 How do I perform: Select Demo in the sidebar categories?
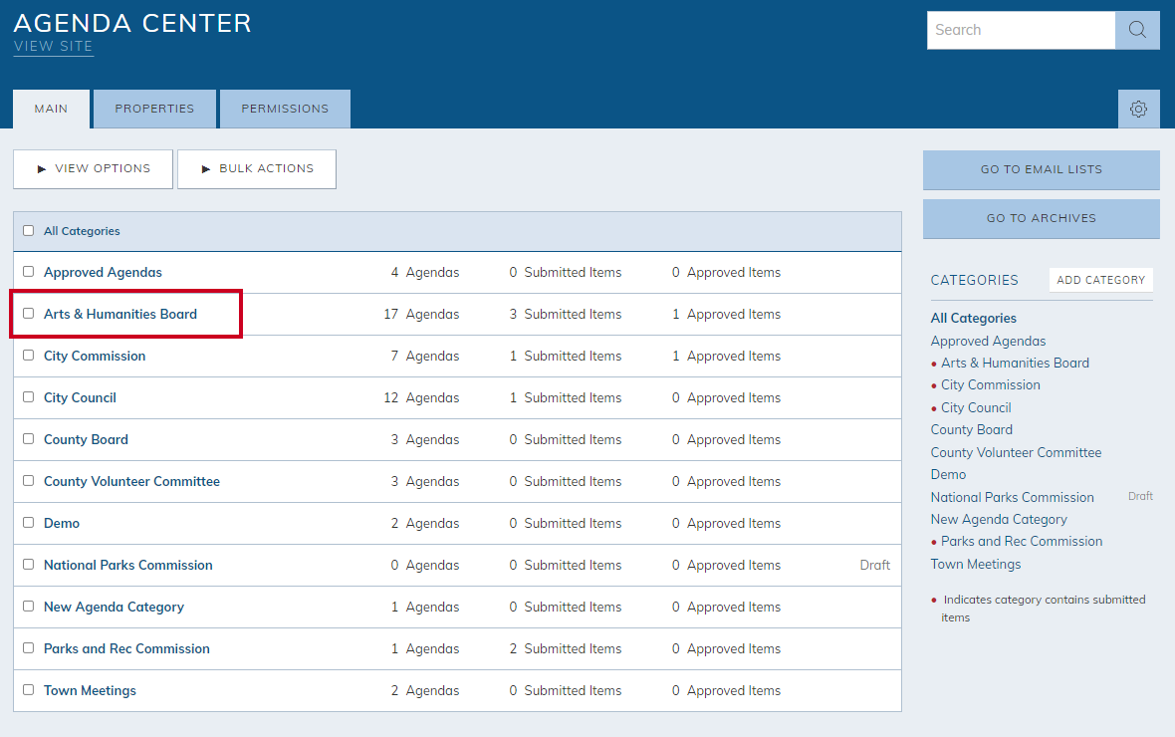point(948,475)
